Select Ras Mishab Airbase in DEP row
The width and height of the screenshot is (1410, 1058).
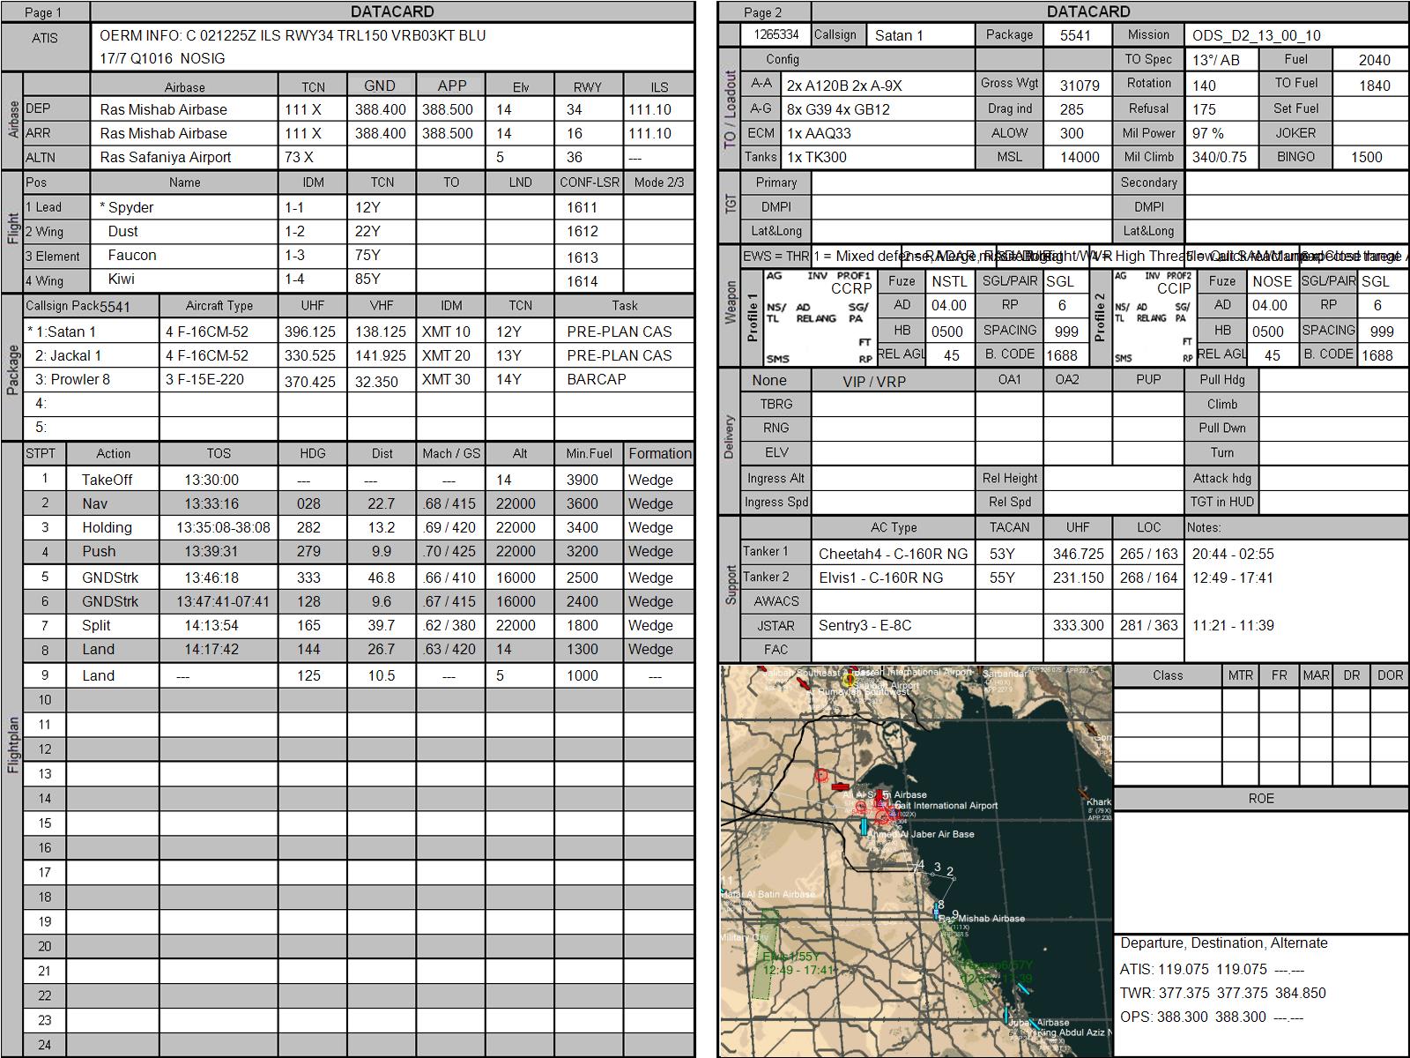(164, 109)
